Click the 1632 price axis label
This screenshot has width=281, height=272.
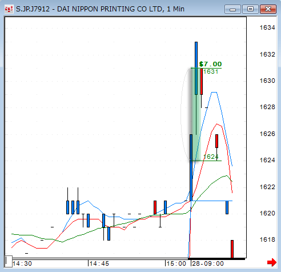pyautogui.click(x=267, y=54)
